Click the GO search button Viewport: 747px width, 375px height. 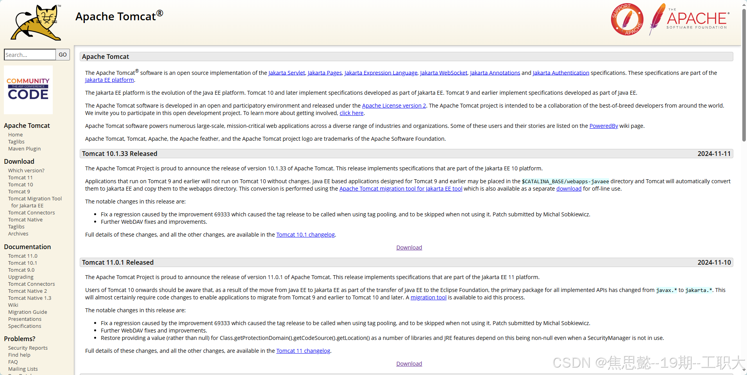coord(63,55)
